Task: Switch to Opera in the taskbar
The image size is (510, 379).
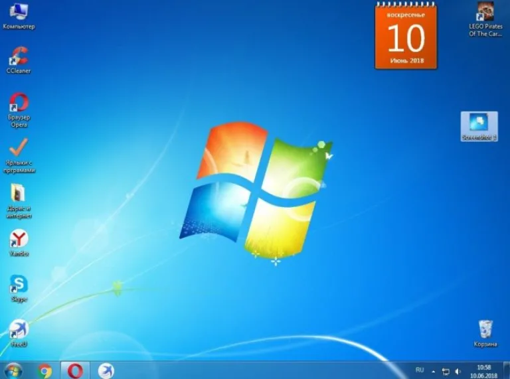Action: (x=75, y=370)
